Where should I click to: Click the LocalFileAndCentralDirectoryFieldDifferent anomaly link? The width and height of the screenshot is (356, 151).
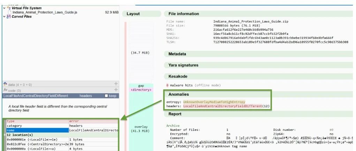[222, 106]
